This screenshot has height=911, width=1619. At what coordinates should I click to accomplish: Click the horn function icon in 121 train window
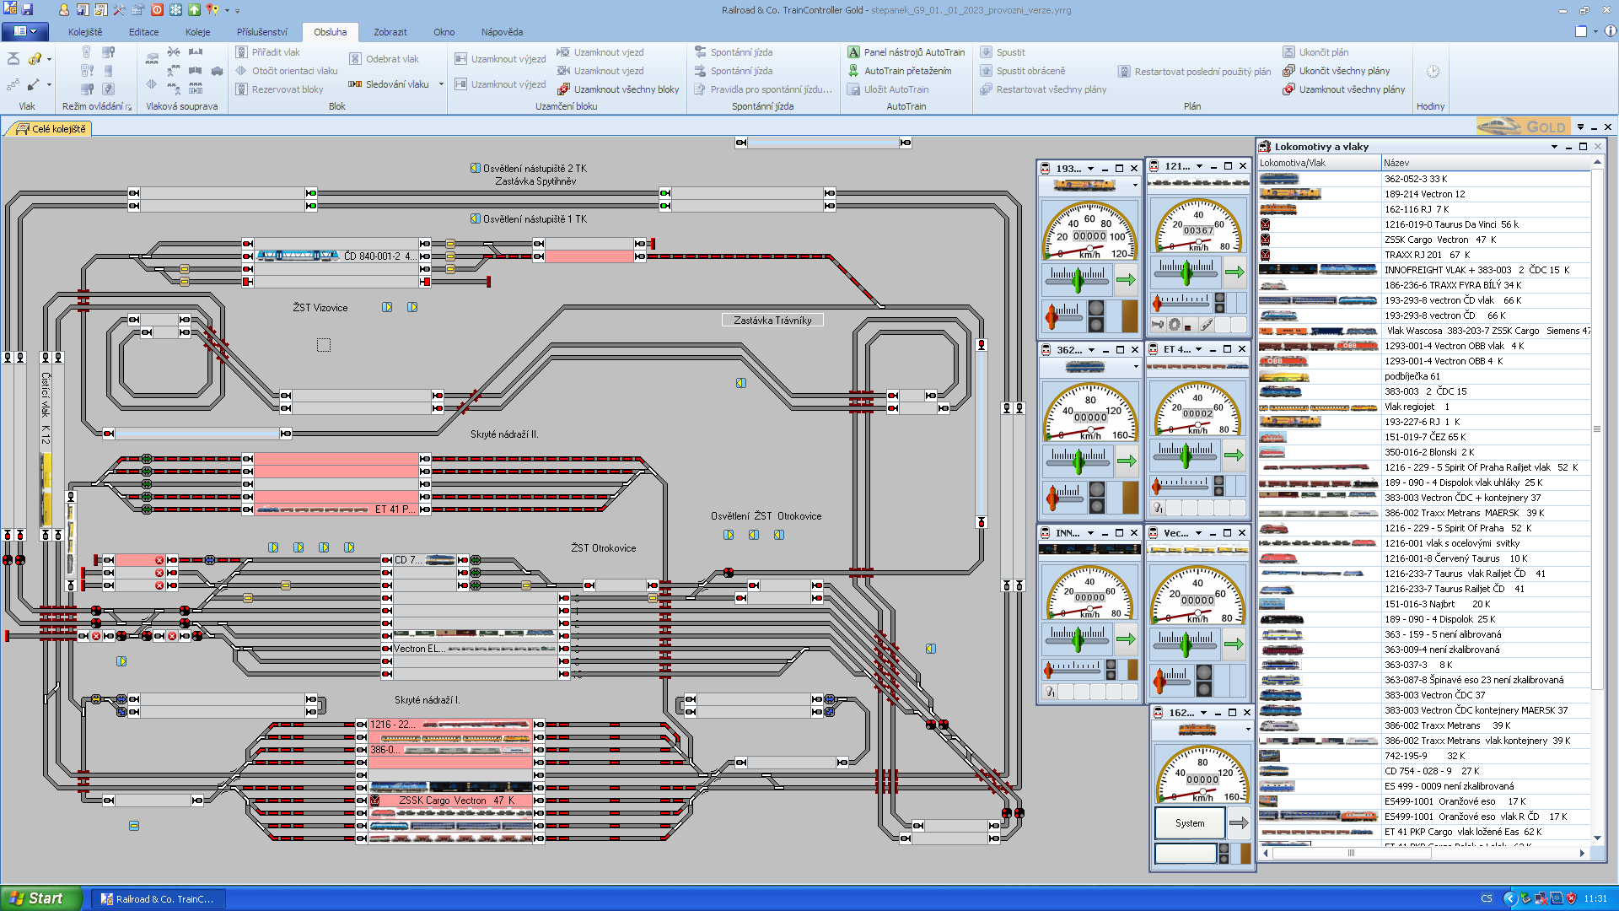click(x=1159, y=324)
